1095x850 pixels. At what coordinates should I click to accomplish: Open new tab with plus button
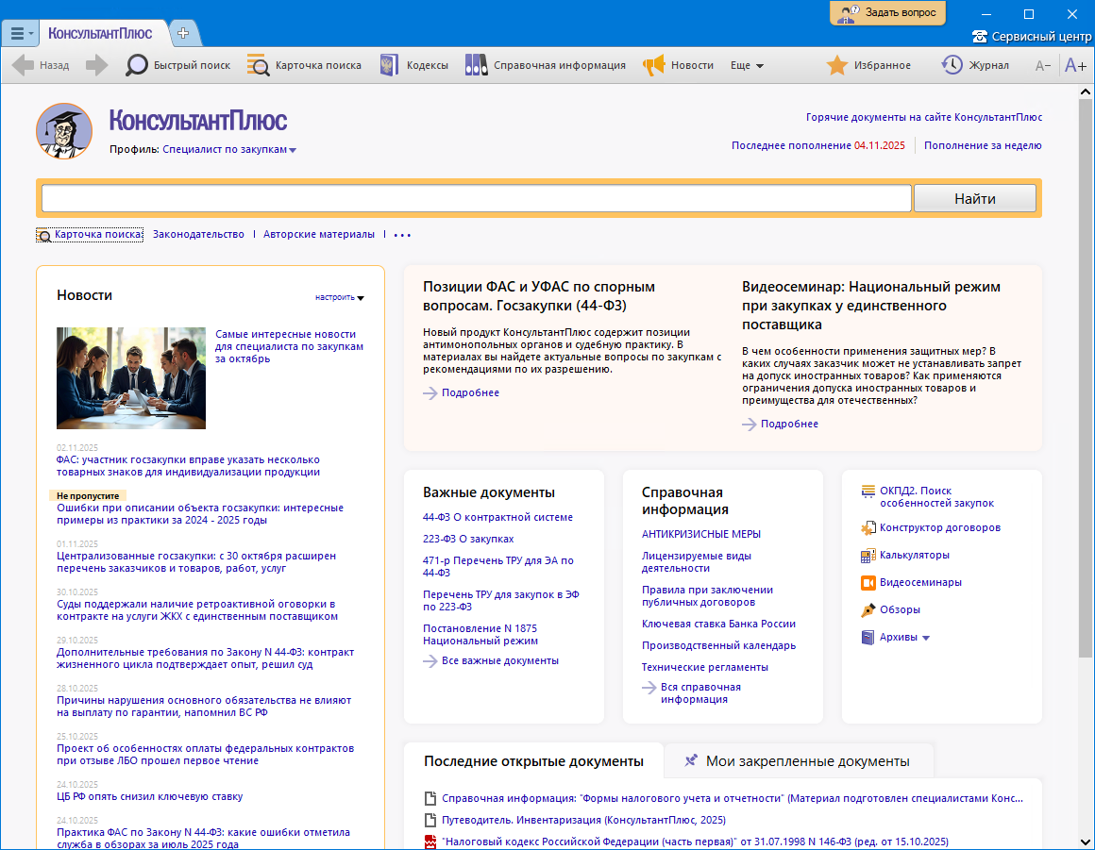click(183, 33)
